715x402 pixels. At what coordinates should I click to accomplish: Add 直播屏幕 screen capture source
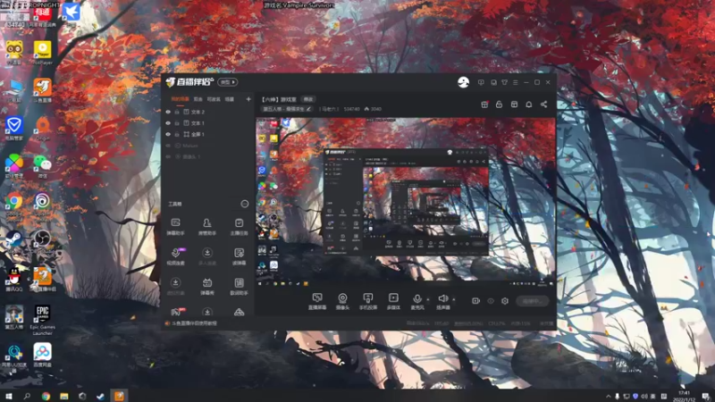point(317,301)
